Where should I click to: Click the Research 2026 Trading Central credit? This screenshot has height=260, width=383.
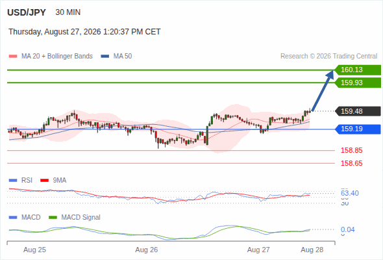click(x=328, y=57)
